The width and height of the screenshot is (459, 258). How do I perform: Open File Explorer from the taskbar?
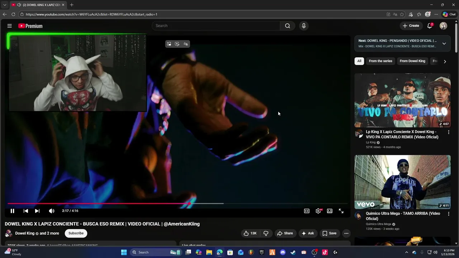coord(209,252)
